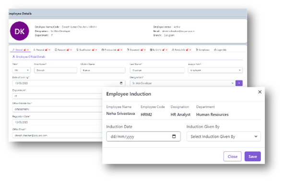
Task: Click the Employee Official Details heading
Action: coord(31,57)
